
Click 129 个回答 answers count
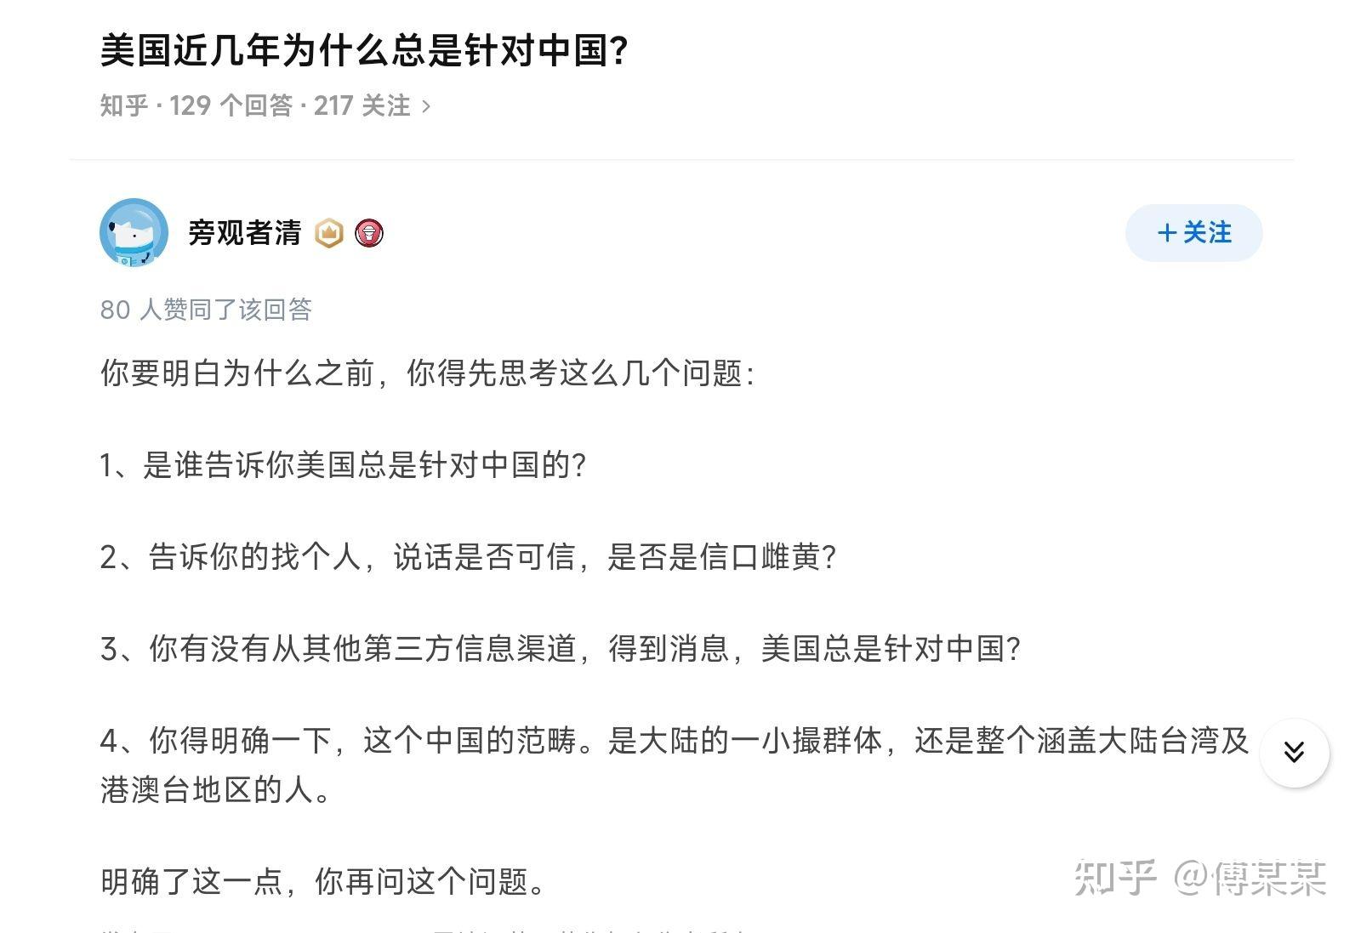231,105
